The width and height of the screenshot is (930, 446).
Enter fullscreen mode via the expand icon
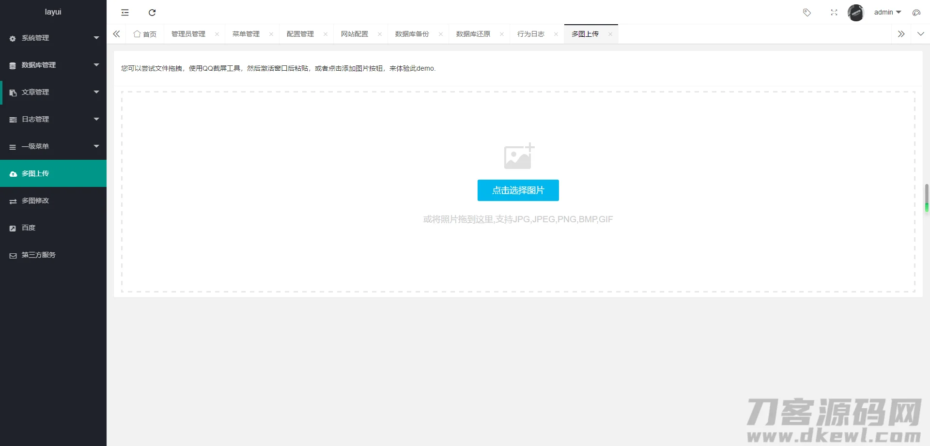tap(834, 13)
